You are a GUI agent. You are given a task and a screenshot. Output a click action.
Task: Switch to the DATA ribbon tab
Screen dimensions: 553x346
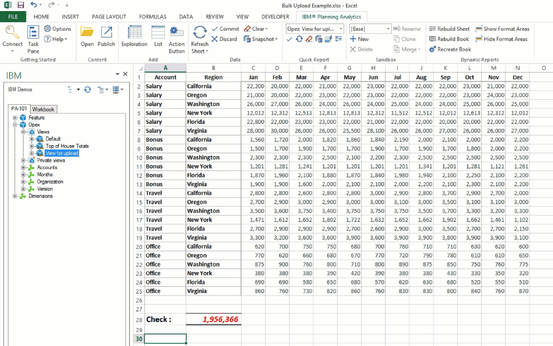pos(186,17)
